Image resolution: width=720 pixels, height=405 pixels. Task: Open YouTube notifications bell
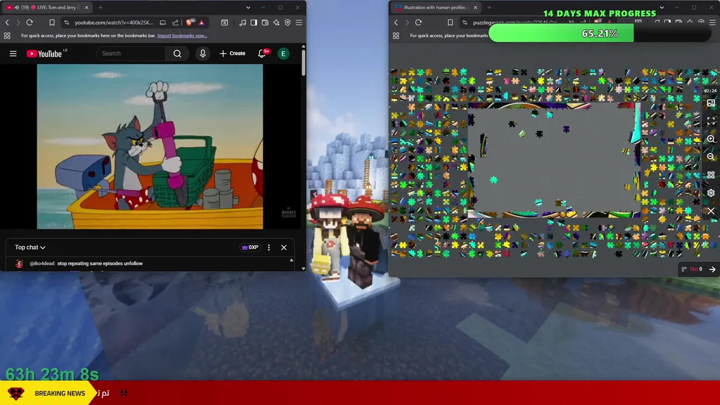coord(262,53)
